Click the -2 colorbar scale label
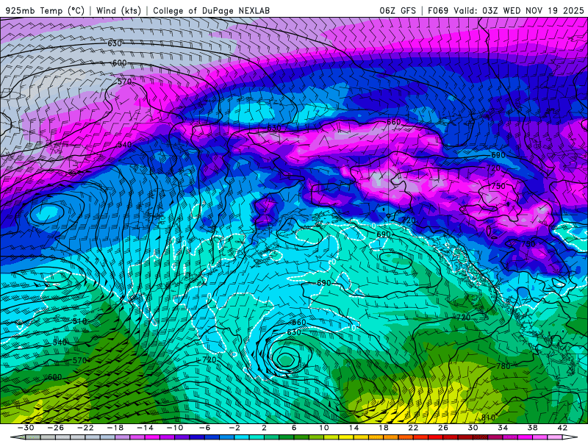Screen dimensions: 588x441 tap(234, 428)
